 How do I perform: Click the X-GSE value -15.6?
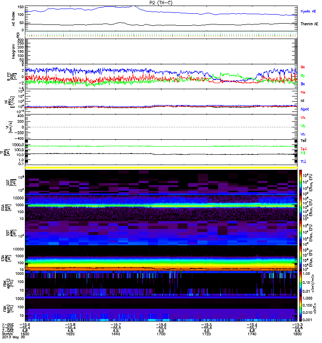[161, 325]
